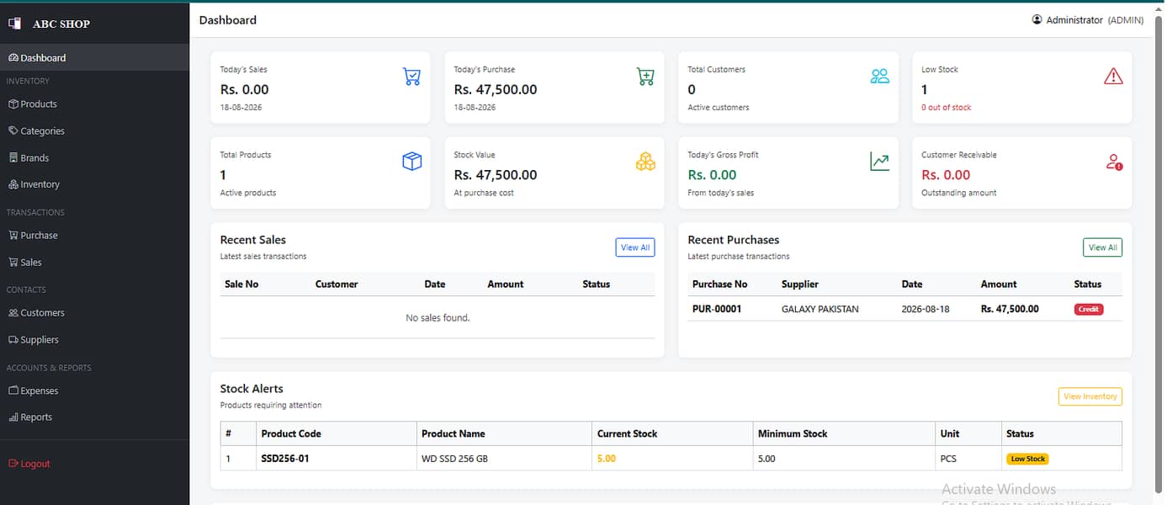Click the red Logout arrow icon

tap(13, 464)
